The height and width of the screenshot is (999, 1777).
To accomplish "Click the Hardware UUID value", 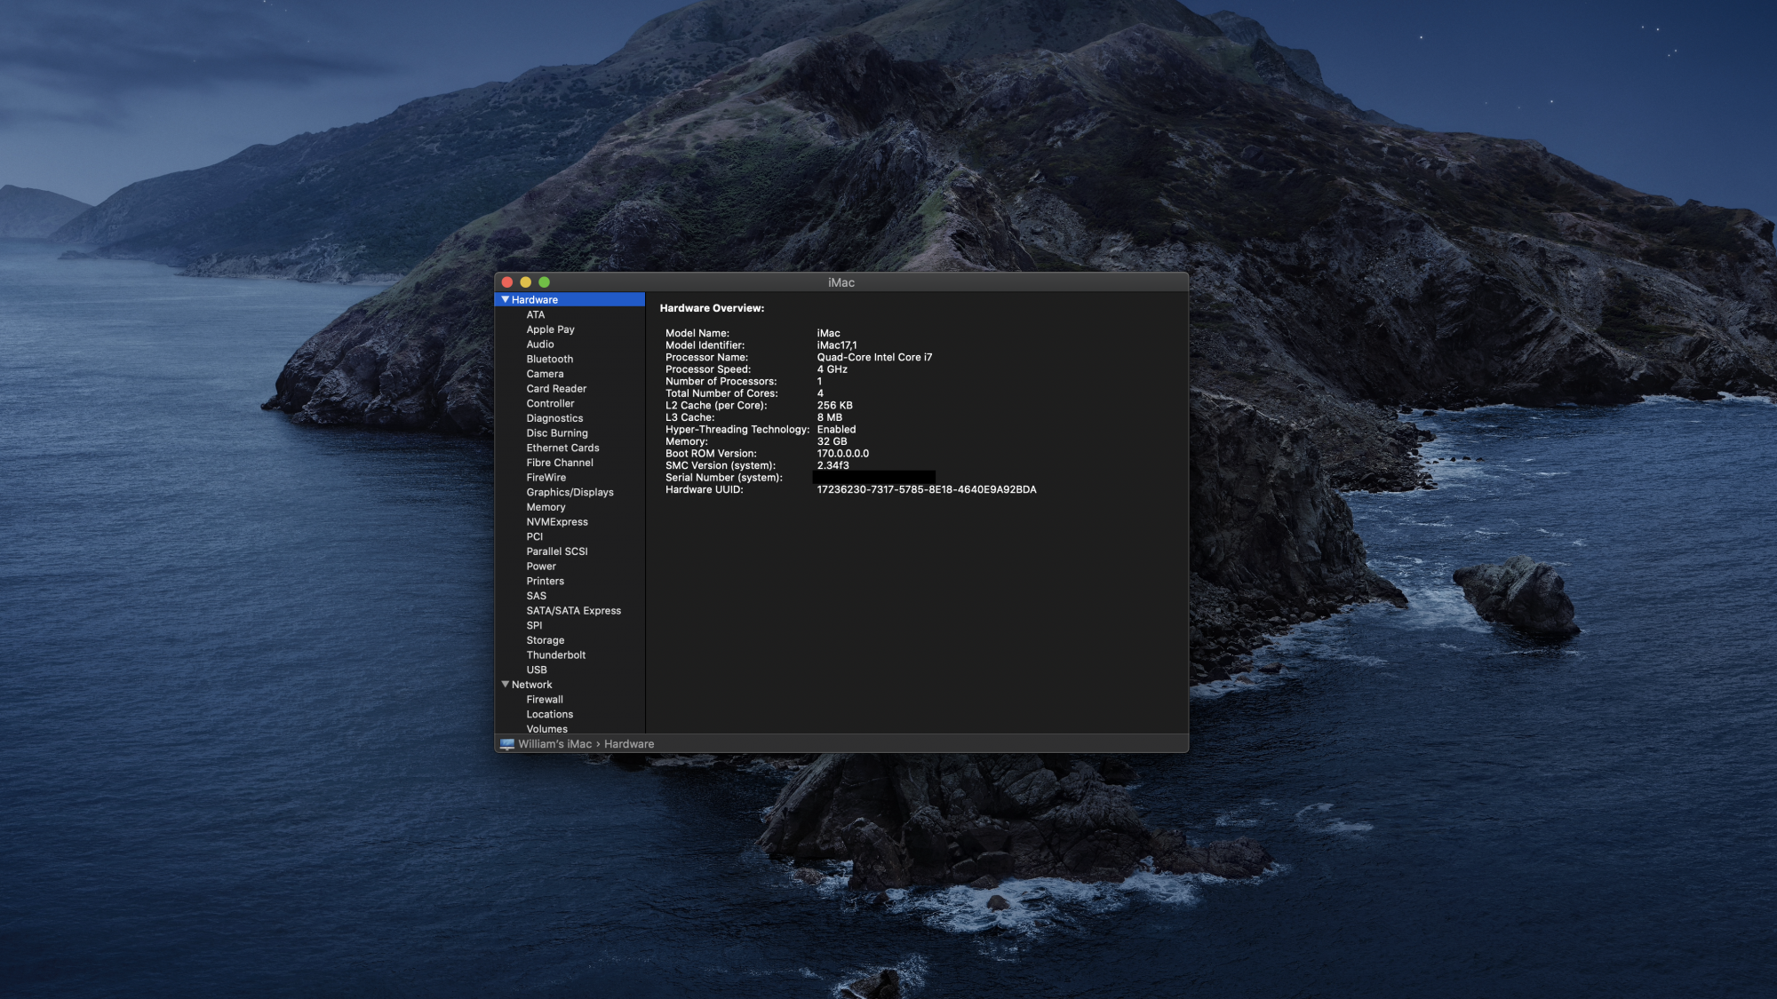I will tap(926, 489).
